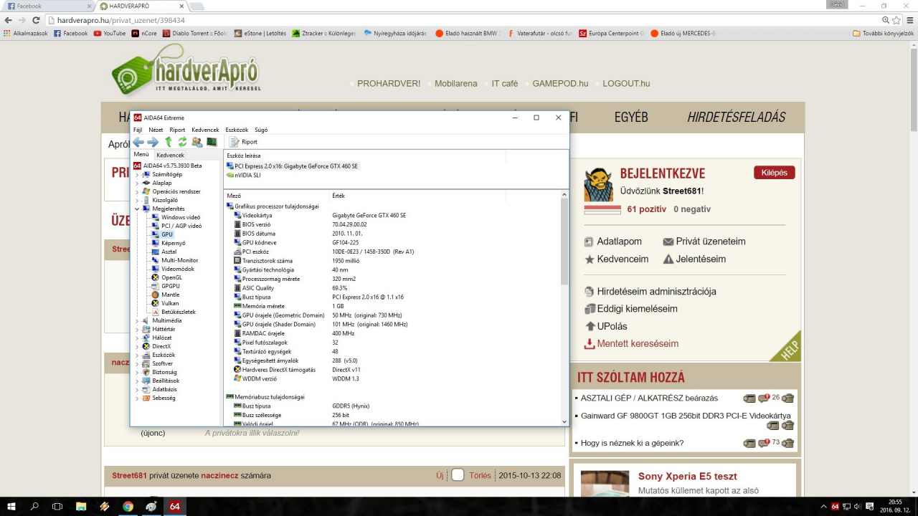Open the Eszközök menu in AIDA64

click(x=237, y=130)
